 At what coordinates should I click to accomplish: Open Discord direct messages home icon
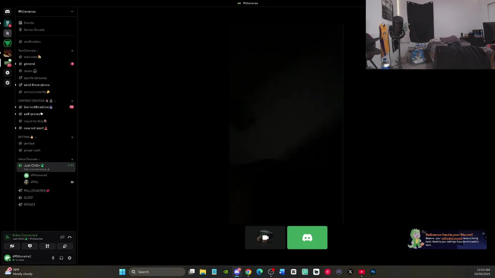tap(7, 12)
